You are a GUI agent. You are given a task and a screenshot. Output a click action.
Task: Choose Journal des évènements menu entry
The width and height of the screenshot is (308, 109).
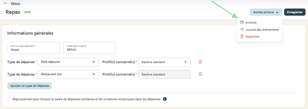259,30
